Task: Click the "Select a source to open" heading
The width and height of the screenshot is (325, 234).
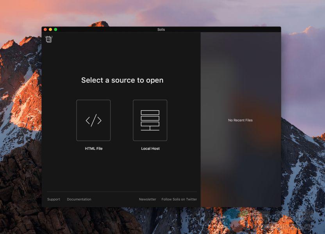Action: coord(122,80)
